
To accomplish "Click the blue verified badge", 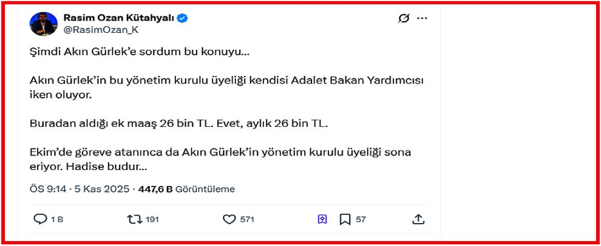I will click(182, 18).
